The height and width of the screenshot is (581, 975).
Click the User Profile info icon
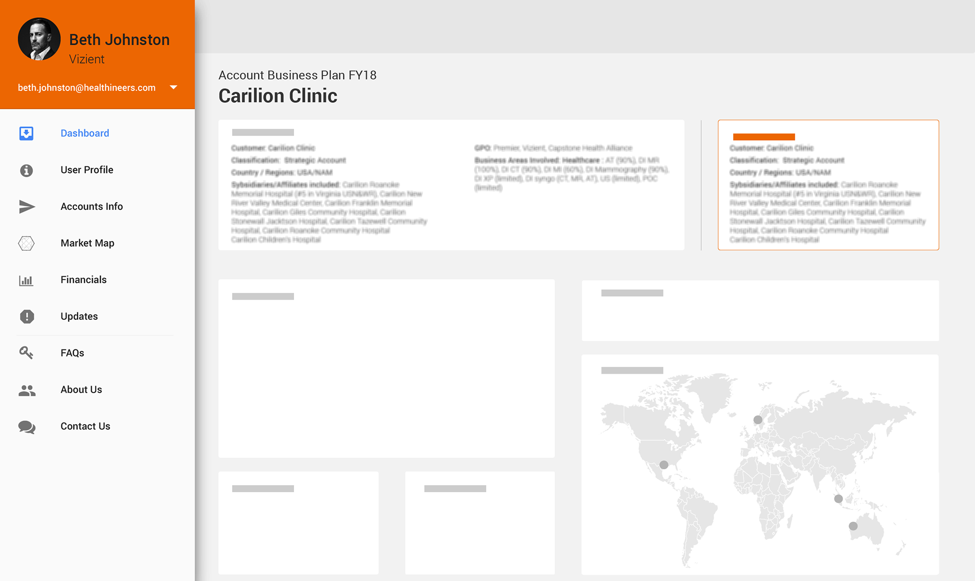click(26, 170)
